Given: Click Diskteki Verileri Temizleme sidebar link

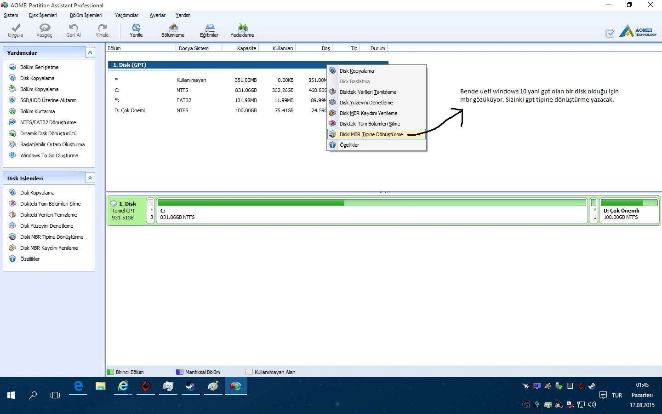Looking at the screenshot, I should click(x=49, y=215).
